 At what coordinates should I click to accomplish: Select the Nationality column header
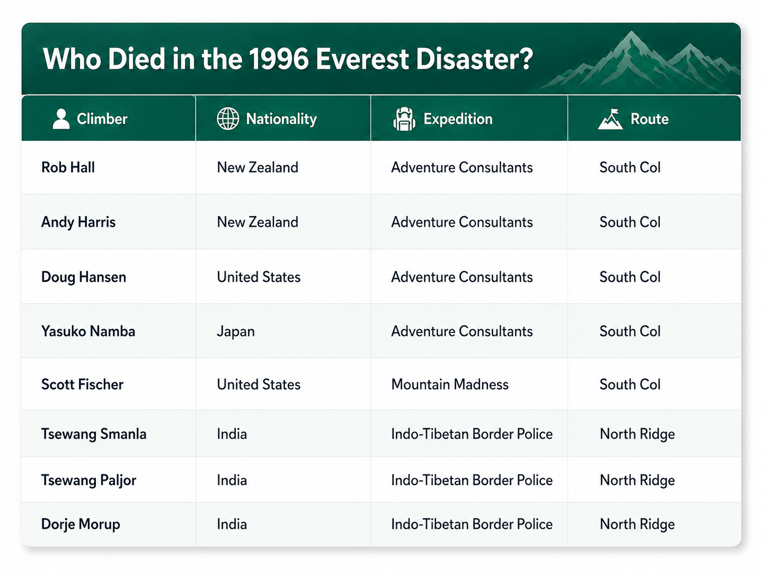click(283, 119)
